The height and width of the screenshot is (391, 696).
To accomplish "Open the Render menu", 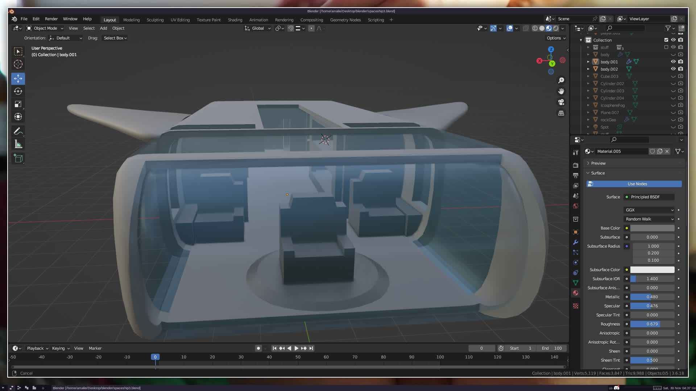I will pos(51,19).
